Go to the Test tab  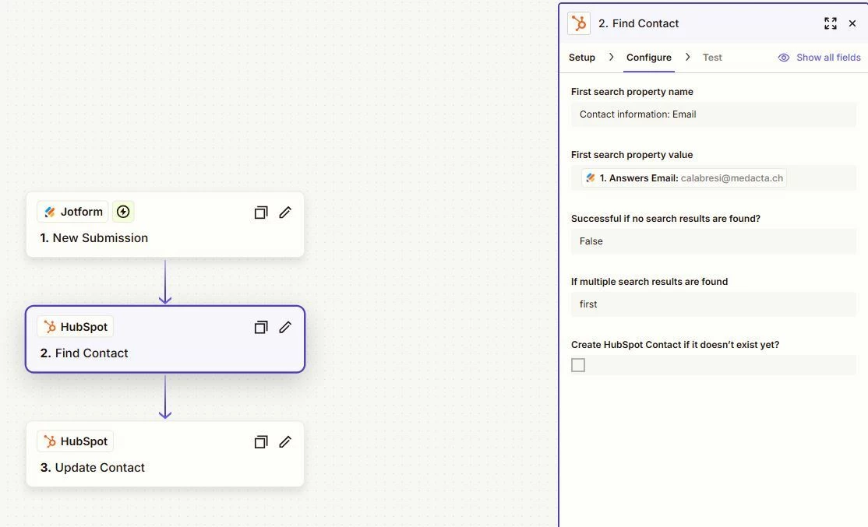(712, 58)
